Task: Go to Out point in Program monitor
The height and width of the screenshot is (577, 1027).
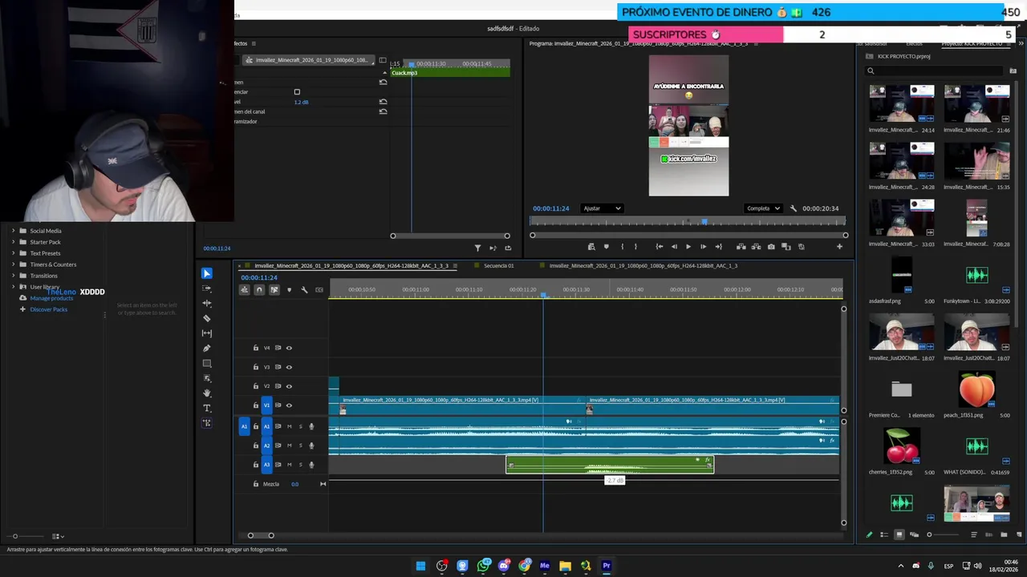Action: click(718, 247)
